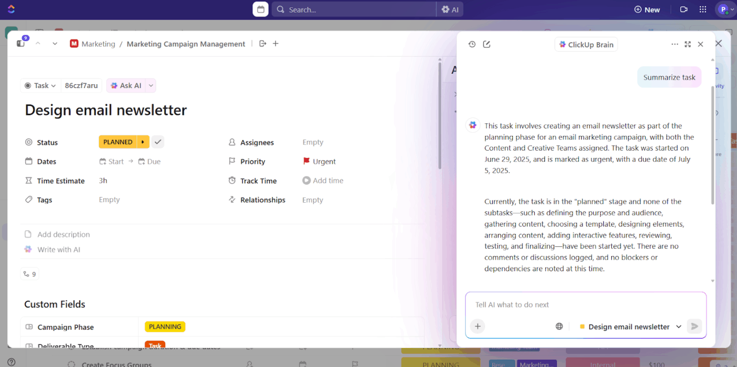Viewport: 737px width, 367px height.
Task: Mark the task complete with the checkmark
Action: (157, 142)
